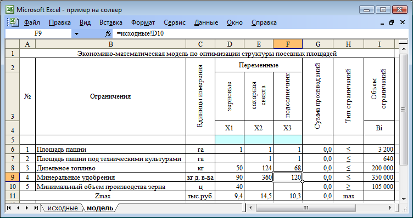Click cell with value 105 000
This screenshot has width=413, height=218.
[379, 186]
